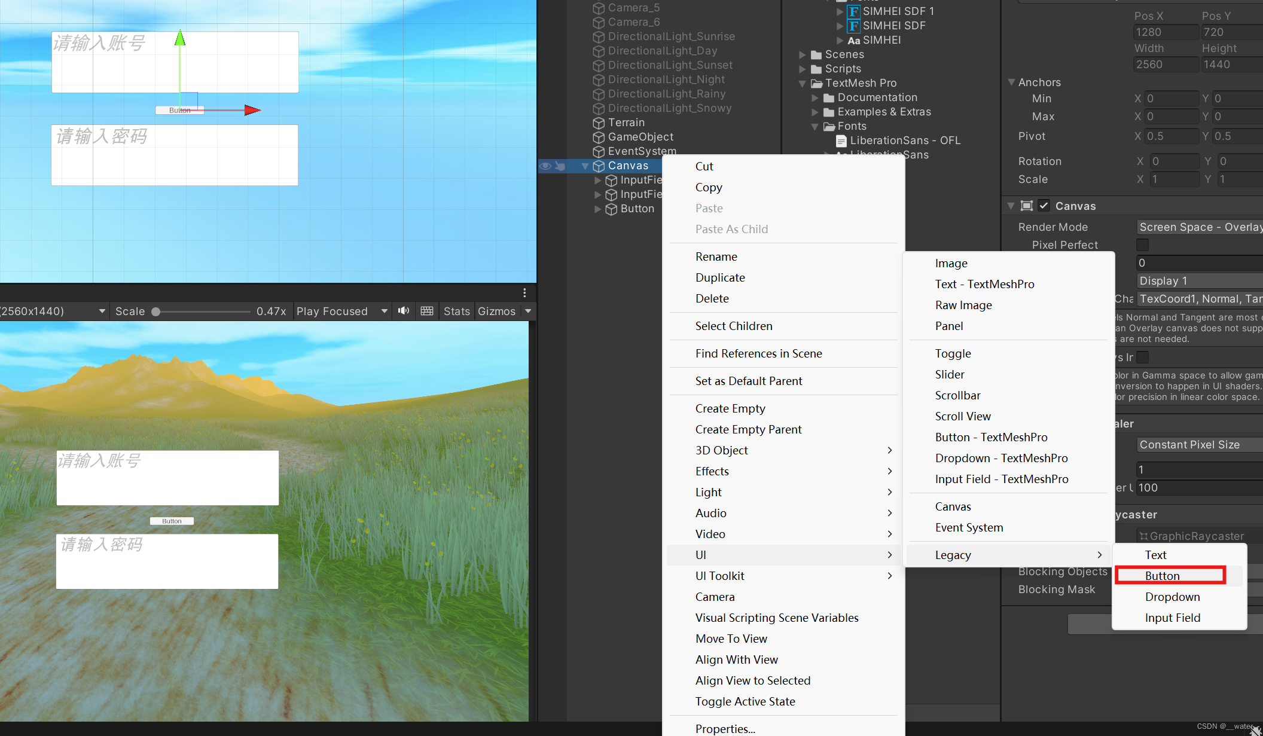Click the Game view keyboard shortcuts icon

point(427,311)
